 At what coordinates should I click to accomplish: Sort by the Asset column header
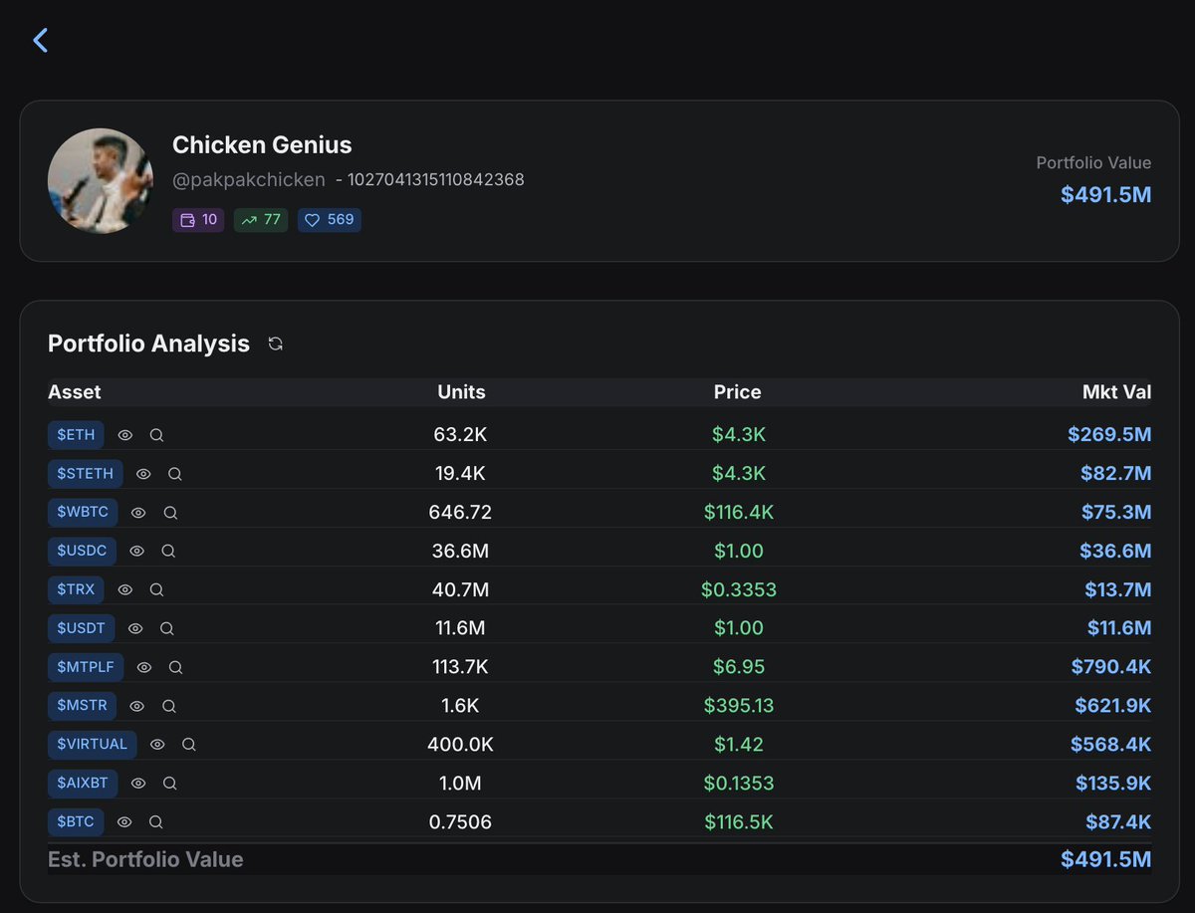coord(75,391)
